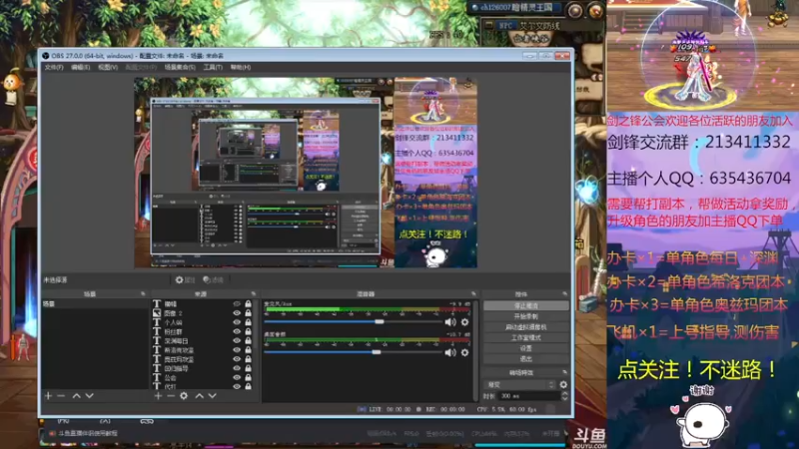Image resolution: width=799 pixels, height=449 pixels.
Task: Start the virtual camera via 启动虚拟摄像机
Action: point(526,327)
